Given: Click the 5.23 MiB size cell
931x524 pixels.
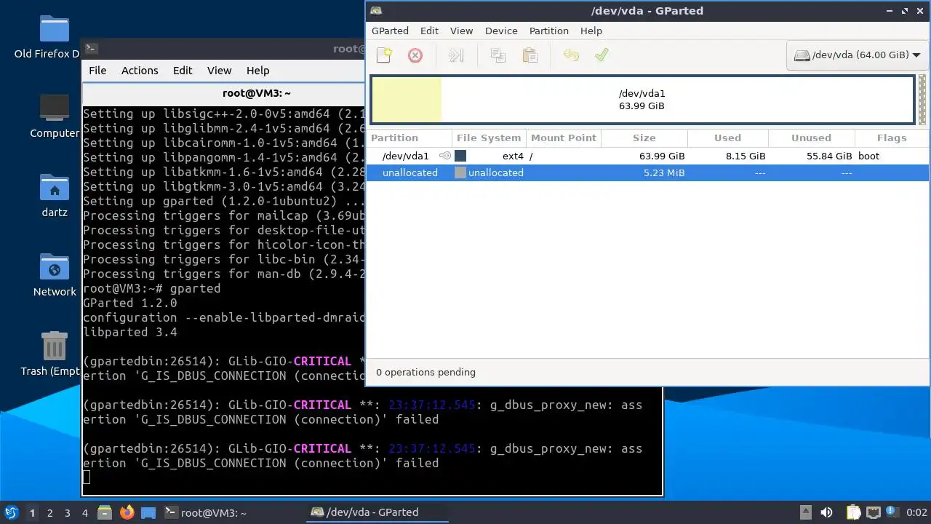Looking at the screenshot, I should tap(664, 172).
